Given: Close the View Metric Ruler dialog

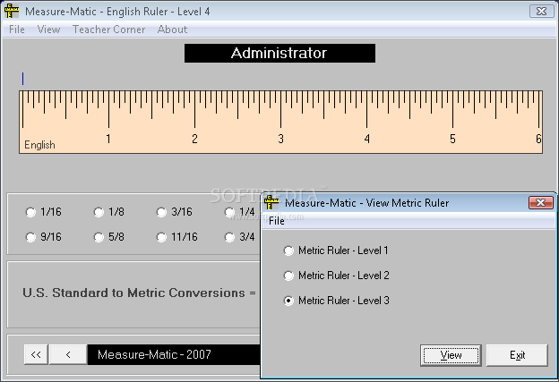Looking at the screenshot, I should point(541,202).
